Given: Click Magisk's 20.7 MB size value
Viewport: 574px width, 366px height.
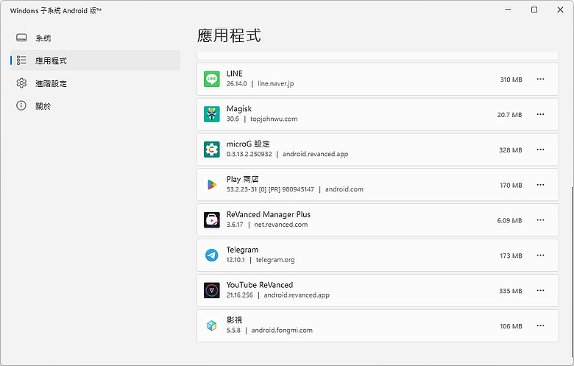Looking at the screenshot, I should click(x=509, y=115).
